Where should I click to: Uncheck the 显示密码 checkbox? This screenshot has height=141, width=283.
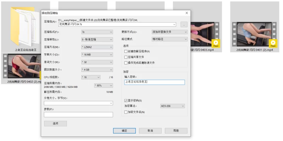point(126,101)
